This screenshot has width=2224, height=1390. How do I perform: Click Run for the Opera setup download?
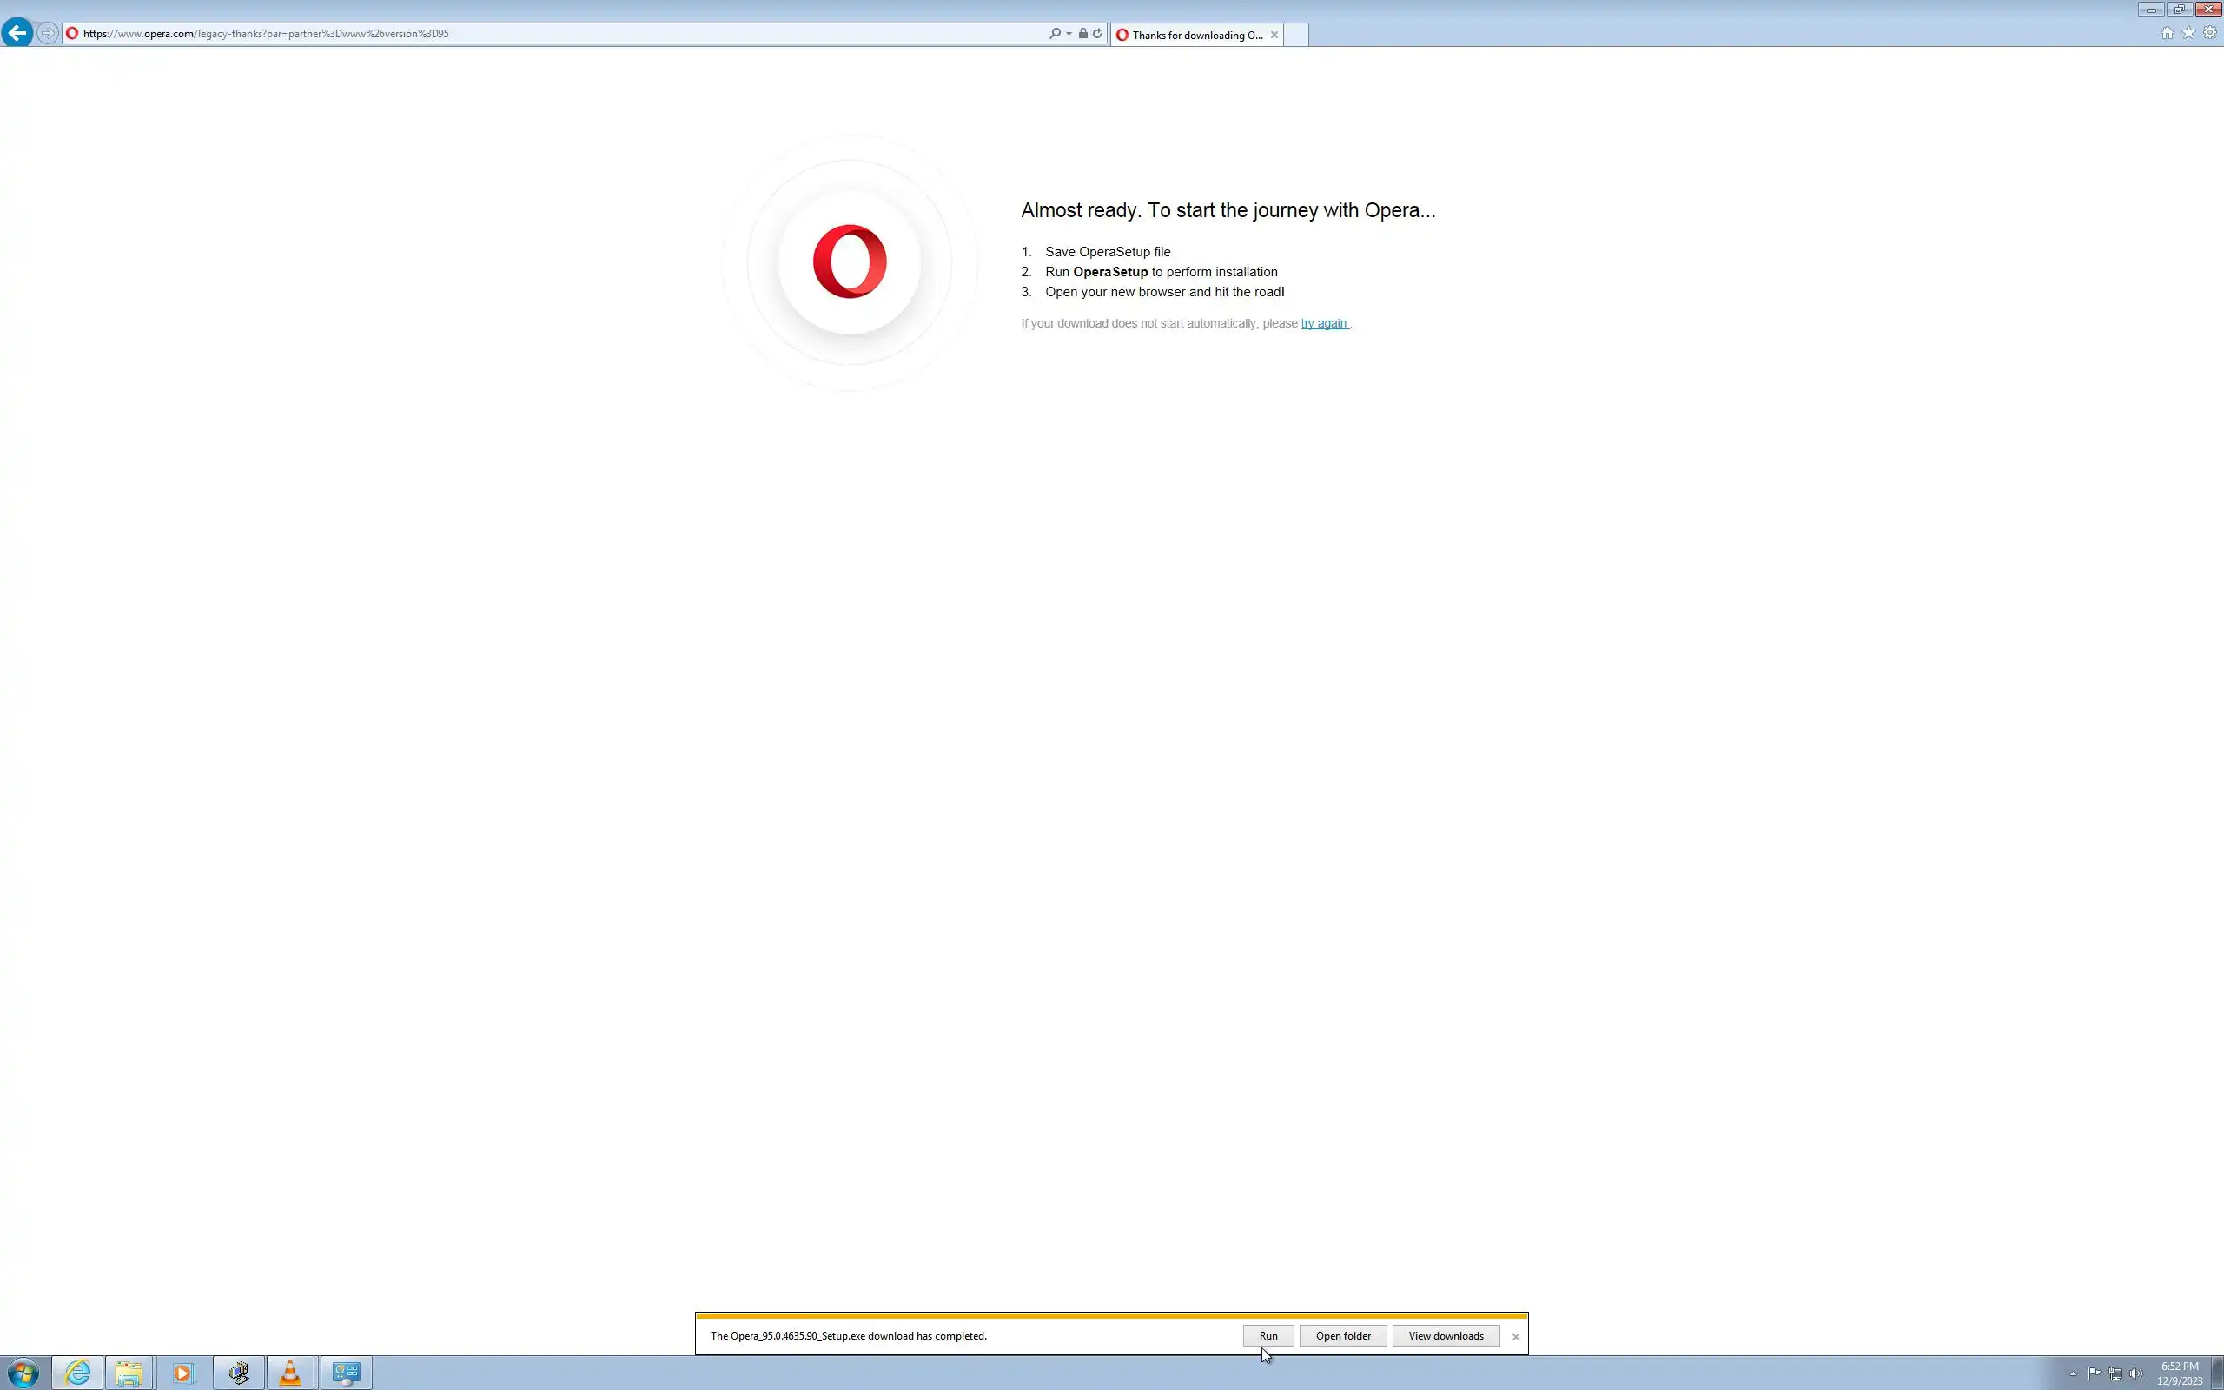pos(1268,1336)
